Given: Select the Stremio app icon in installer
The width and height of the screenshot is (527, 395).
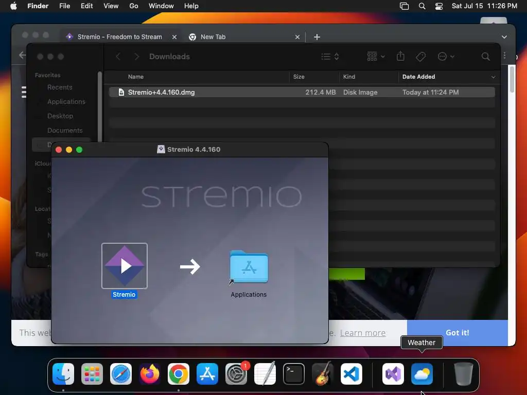Looking at the screenshot, I should [x=125, y=266].
